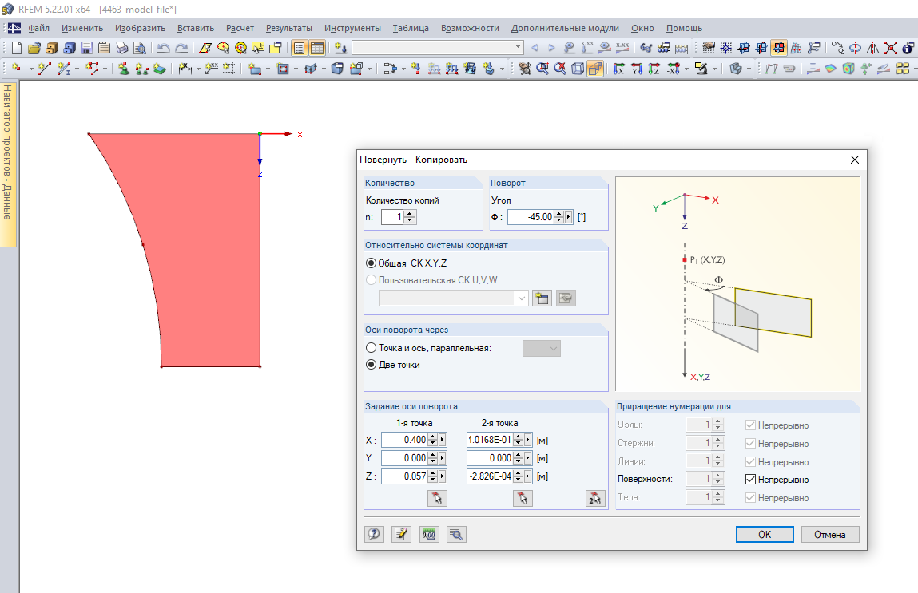Open the Расчет menu
Screen dimensions: 918x593
pyautogui.click(x=240, y=28)
